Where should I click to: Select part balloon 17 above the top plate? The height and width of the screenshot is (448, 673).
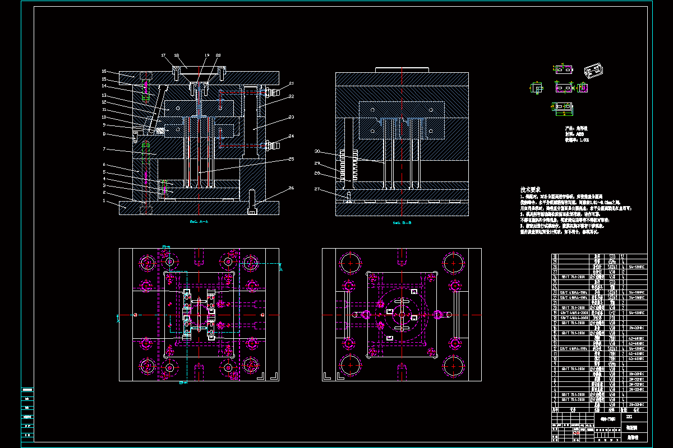tap(164, 55)
